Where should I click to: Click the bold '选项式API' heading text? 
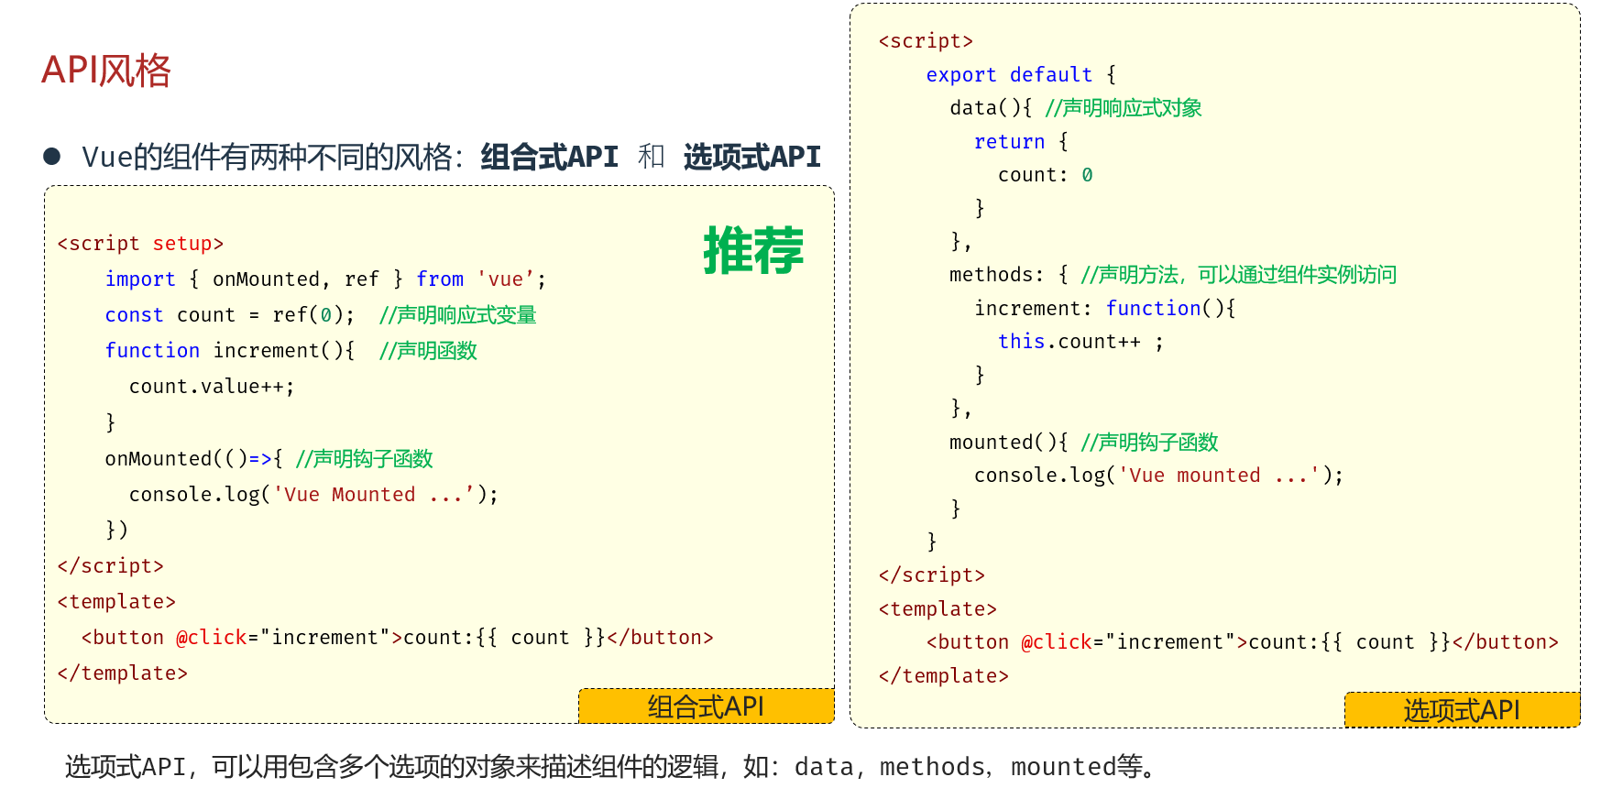click(751, 157)
